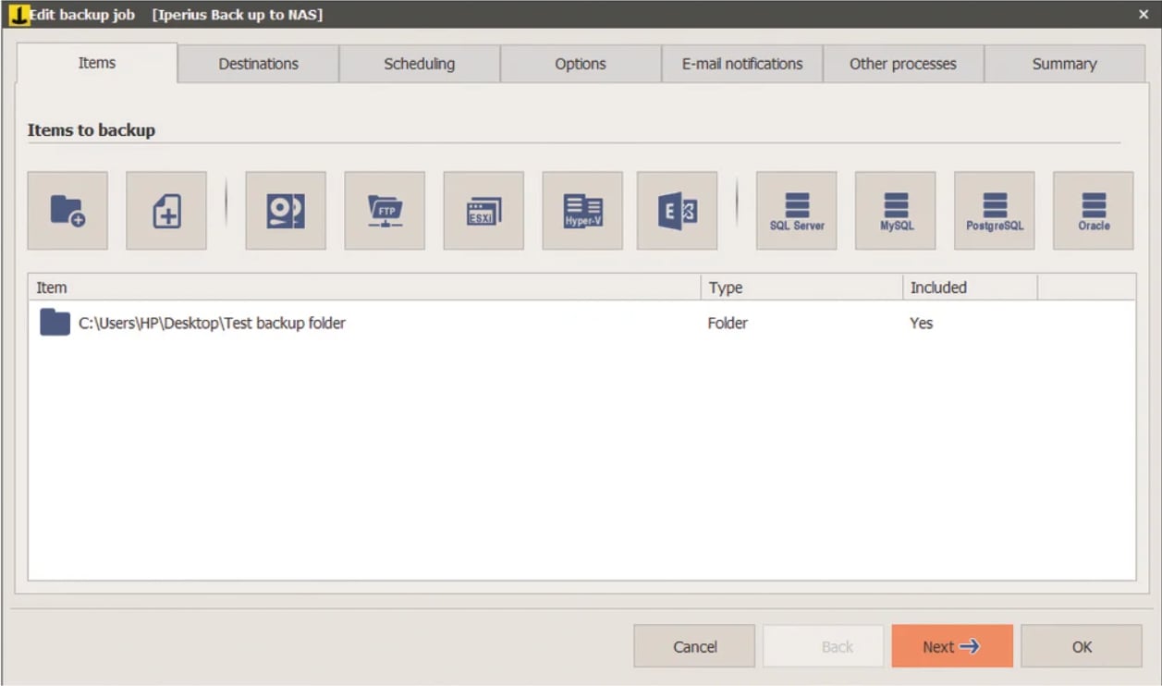Click the Type column header
The width and height of the screenshot is (1162, 686).
(x=801, y=288)
